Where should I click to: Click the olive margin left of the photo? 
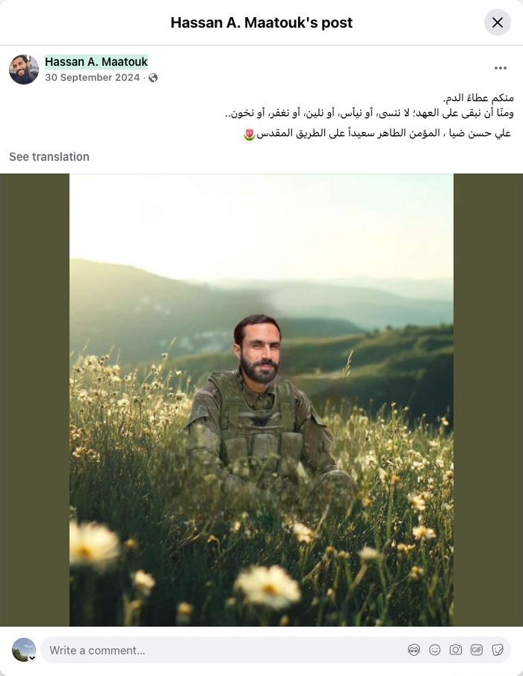click(x=34, y=399)
